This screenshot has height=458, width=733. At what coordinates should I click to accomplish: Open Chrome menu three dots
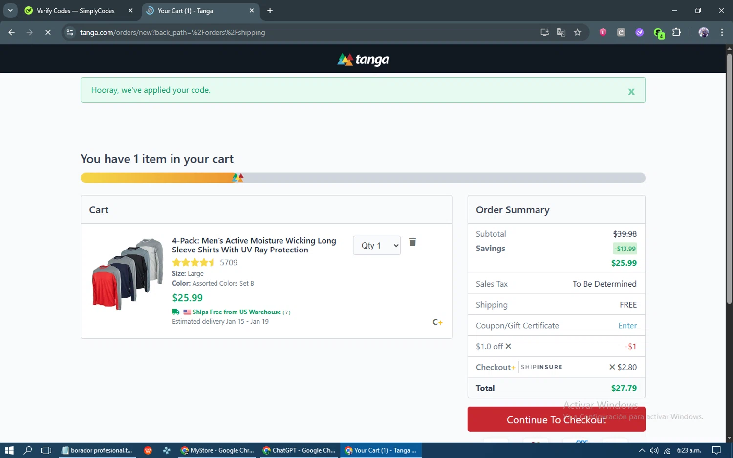click(x=722, y=32)
